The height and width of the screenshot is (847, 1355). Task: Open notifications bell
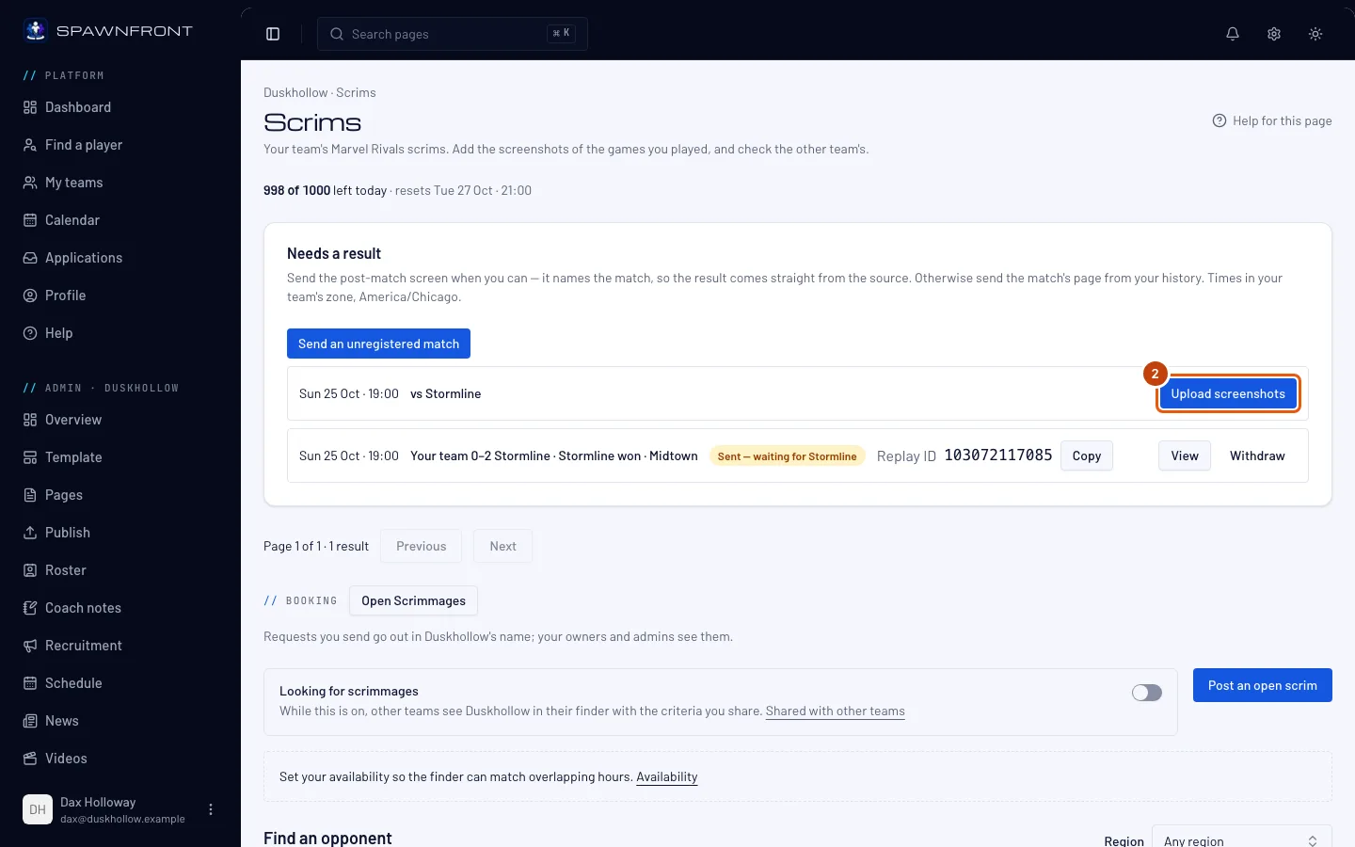(1233, 34)
